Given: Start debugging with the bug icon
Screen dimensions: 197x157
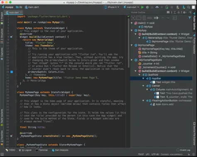Looking at the screenshot, I should click(147, 7).
